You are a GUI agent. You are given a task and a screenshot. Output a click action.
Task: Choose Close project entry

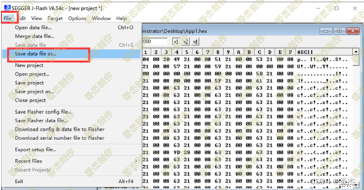[72, 100]
